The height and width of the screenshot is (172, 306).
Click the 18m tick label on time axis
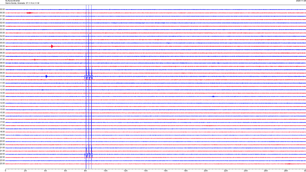tap(186, 171)
